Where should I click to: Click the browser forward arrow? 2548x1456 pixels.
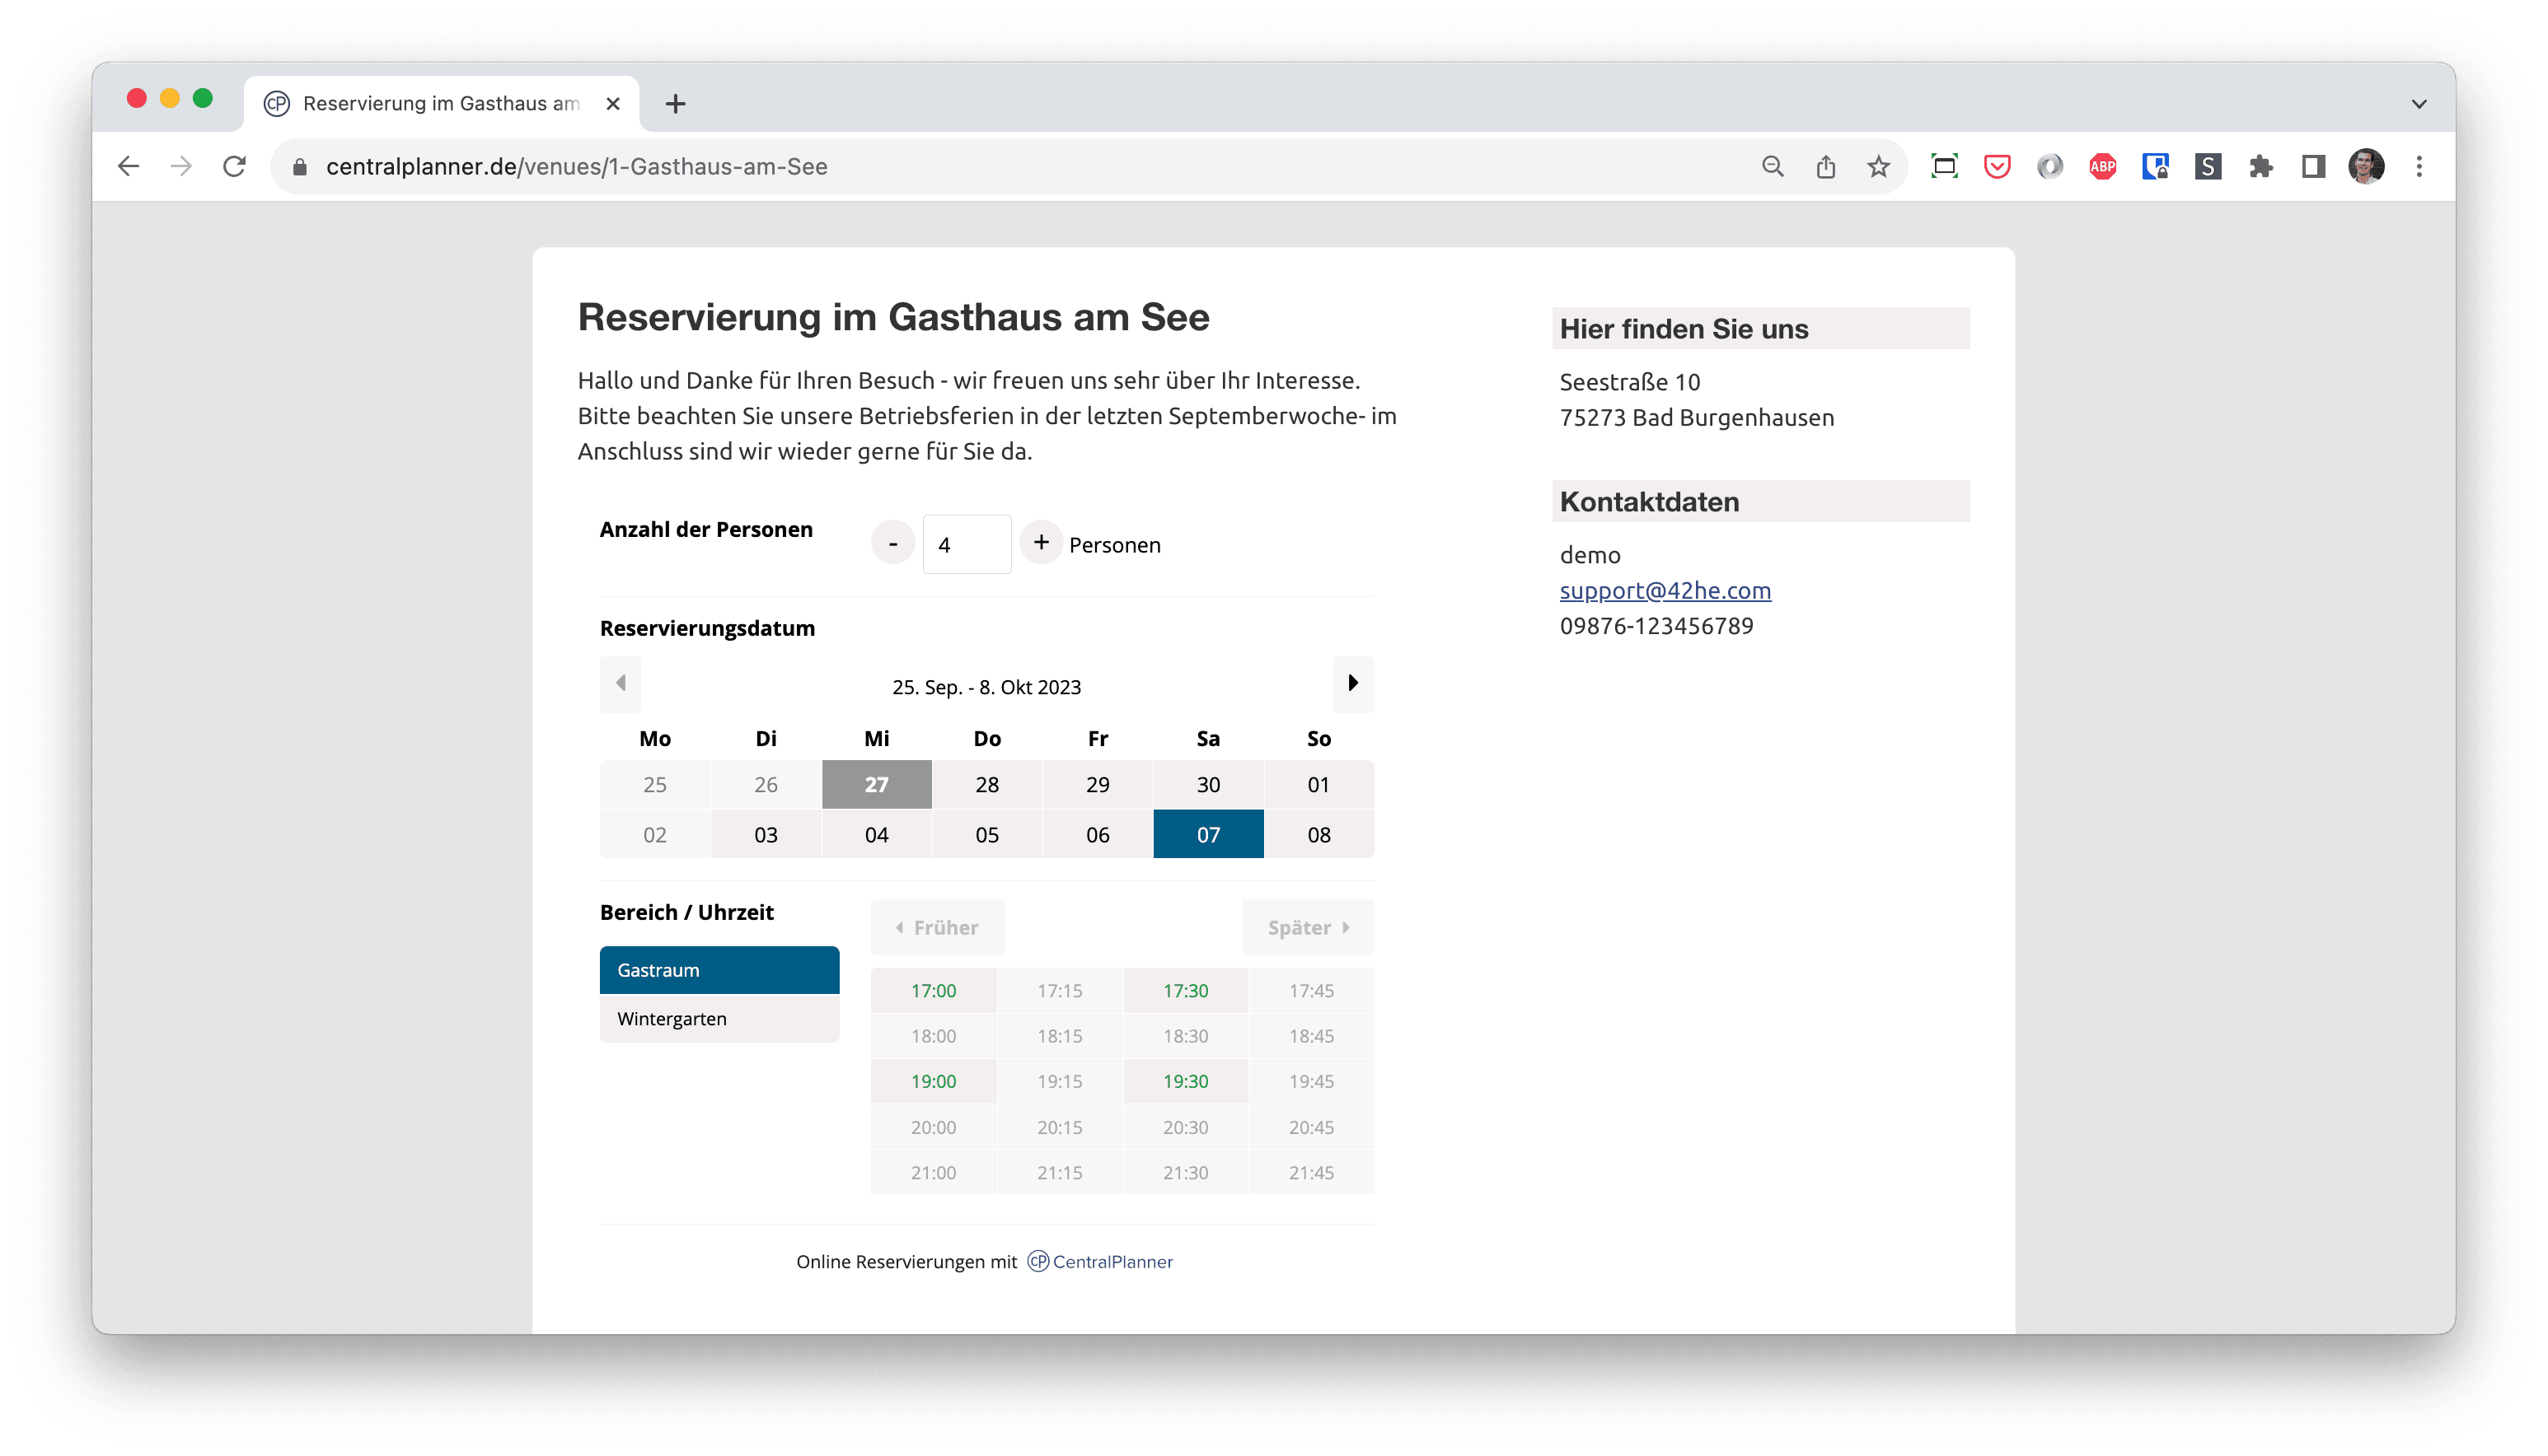click(181, 166)
